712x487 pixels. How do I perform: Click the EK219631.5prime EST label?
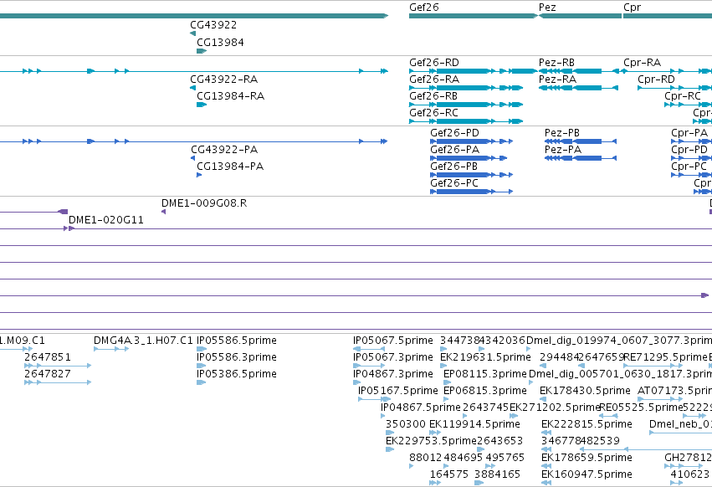pyautogui.click(x=485, y=357)
